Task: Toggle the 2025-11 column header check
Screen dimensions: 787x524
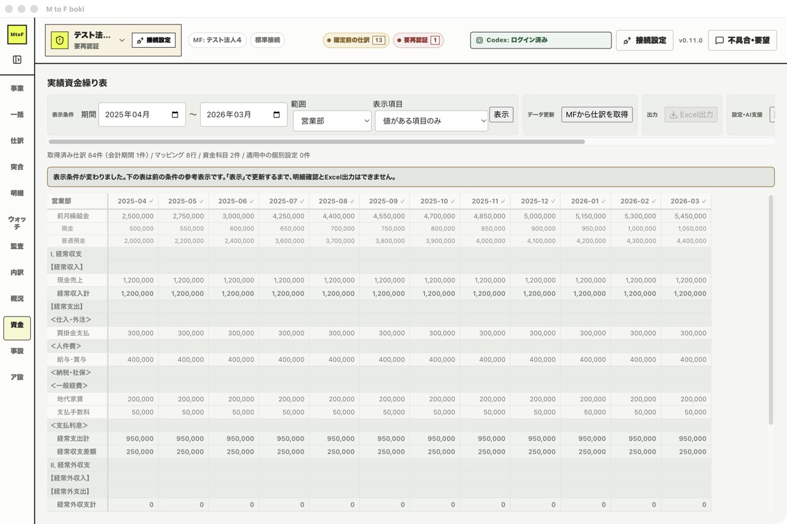Action: 503,201
